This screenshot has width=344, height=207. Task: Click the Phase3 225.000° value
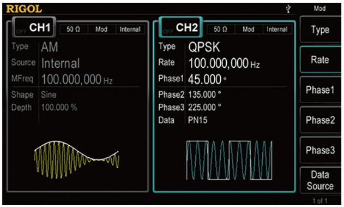(204, 108)
